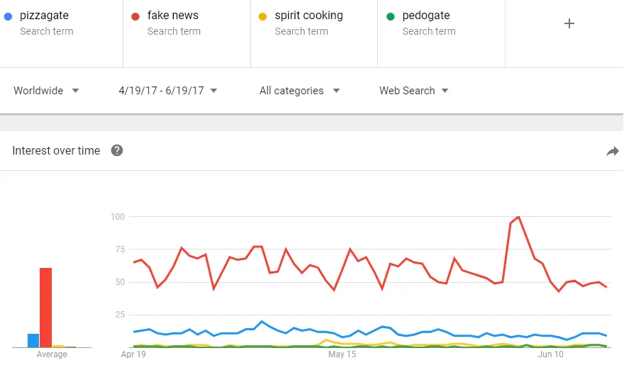Viewport: 624px width, 370px height.
Task: Open the 4/19/17 - 6/19/17 date range dropdown
Action: pos(167,91)
